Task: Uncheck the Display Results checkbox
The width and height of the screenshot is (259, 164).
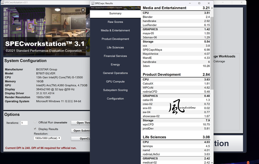Action: [35, 129]
